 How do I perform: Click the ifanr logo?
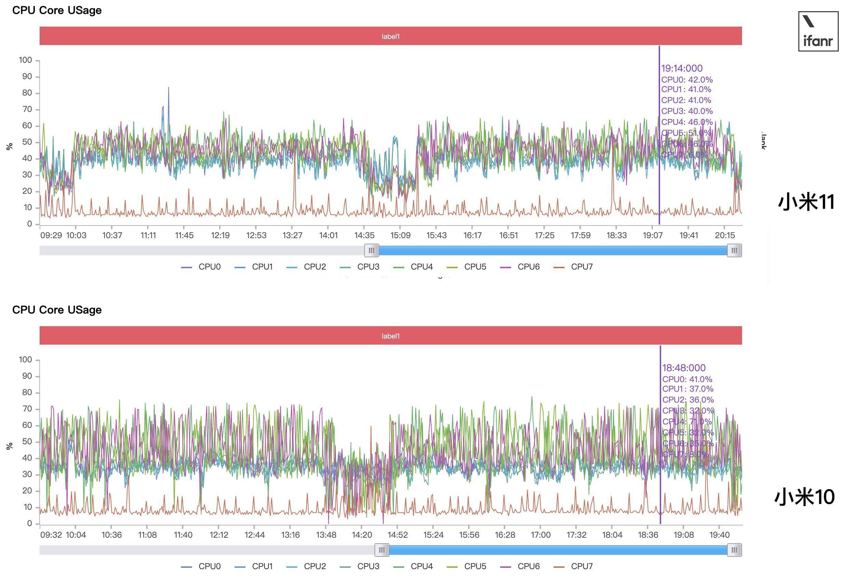(818, 31)
